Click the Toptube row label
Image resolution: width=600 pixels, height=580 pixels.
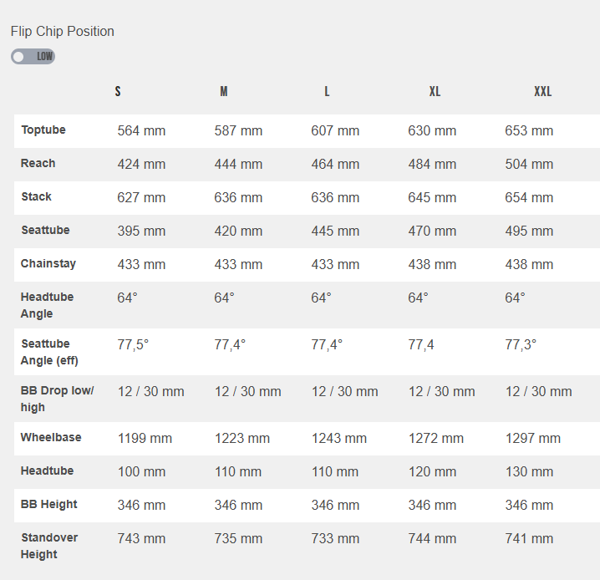(43, 130)
